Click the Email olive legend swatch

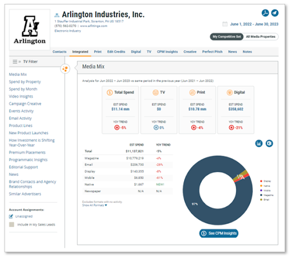tap(261, 199)
